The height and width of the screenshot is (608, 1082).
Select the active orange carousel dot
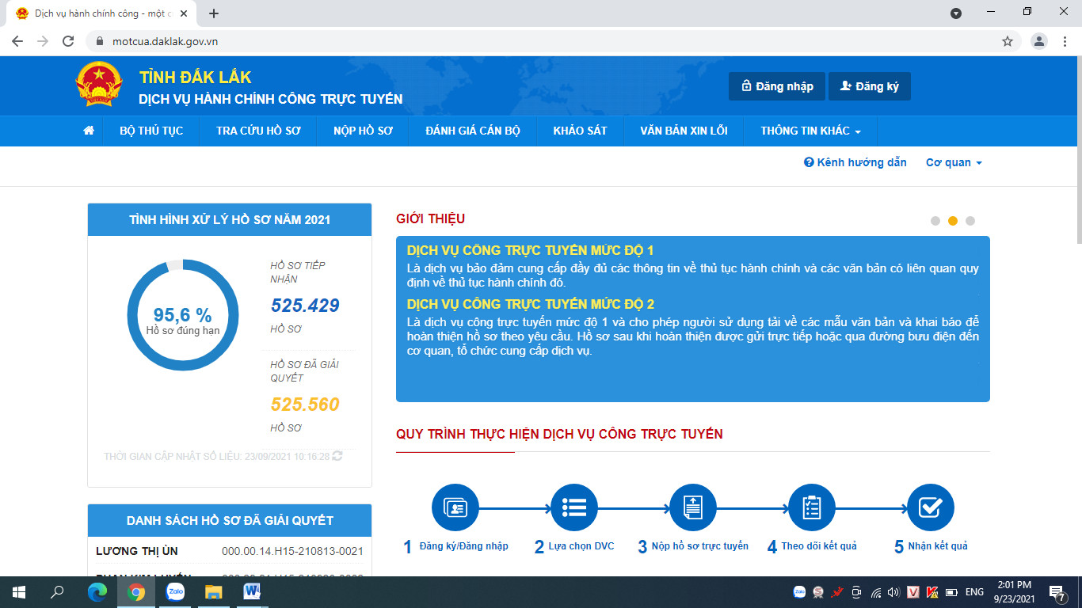pos(953,221)
